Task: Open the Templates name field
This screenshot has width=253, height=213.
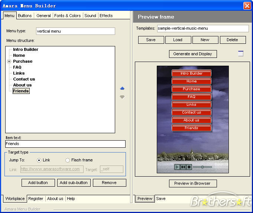Action: pyautogui.click(x=202, y=28)
